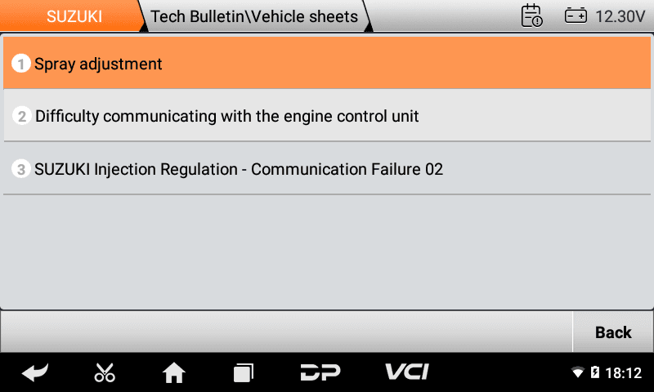This screenshot has height=392, width=654.
Task: Tap the device battery charging indicator
Action: [595, 372]
